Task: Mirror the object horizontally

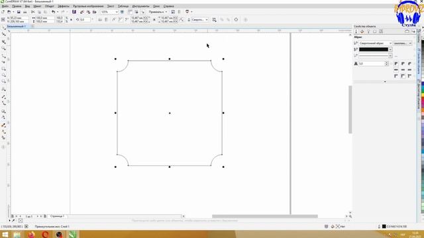Action: coord(100,19)
